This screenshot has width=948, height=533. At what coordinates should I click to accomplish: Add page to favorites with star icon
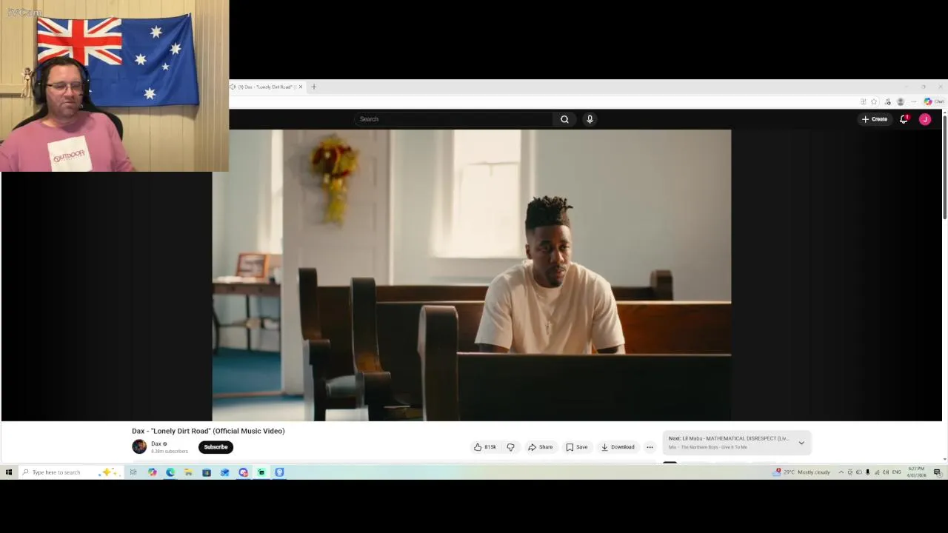click(x=874, y=101)
